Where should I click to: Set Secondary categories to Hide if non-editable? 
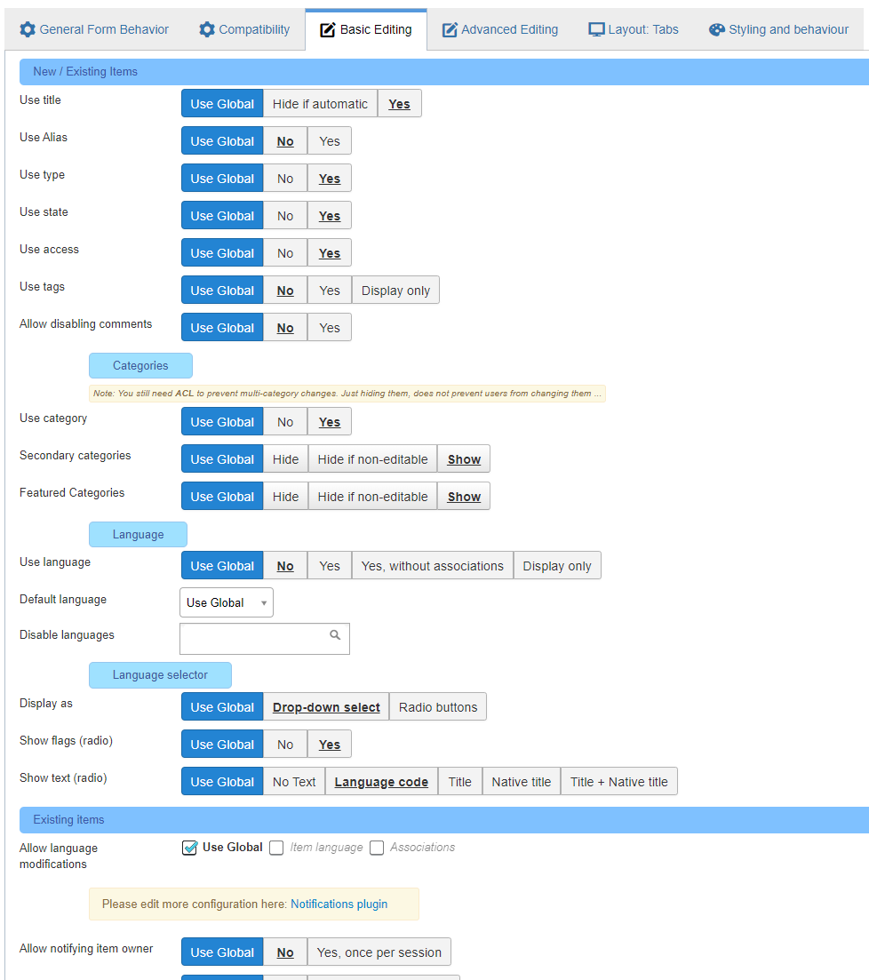coord(372,459)
